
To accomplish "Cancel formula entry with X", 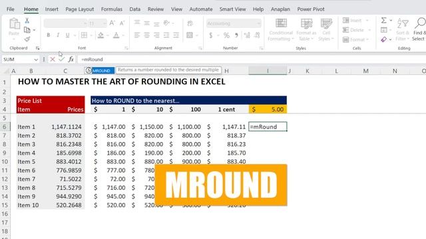I will click(53, 59).
